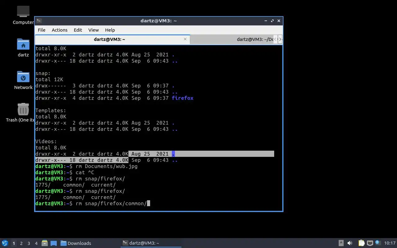Screen dimensions: 397x248
Task: Click the removable media eject icon in tray
Action: click(341, 243)
